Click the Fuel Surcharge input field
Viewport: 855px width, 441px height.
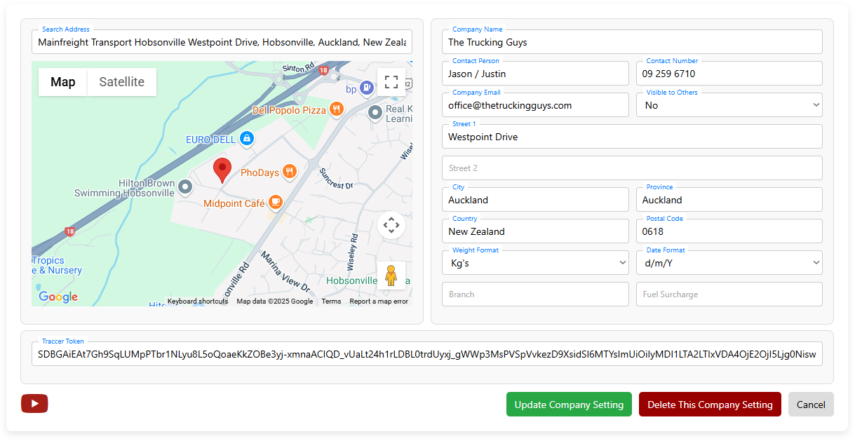click(729, 294)
